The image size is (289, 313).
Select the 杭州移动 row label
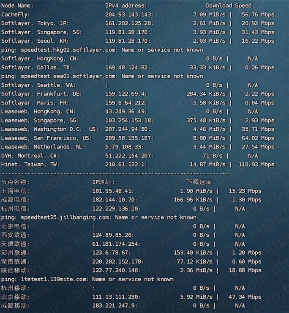coord(16,288)
